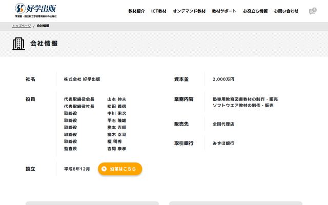Select the 平成8年12月 establishment date

point(77,169)
